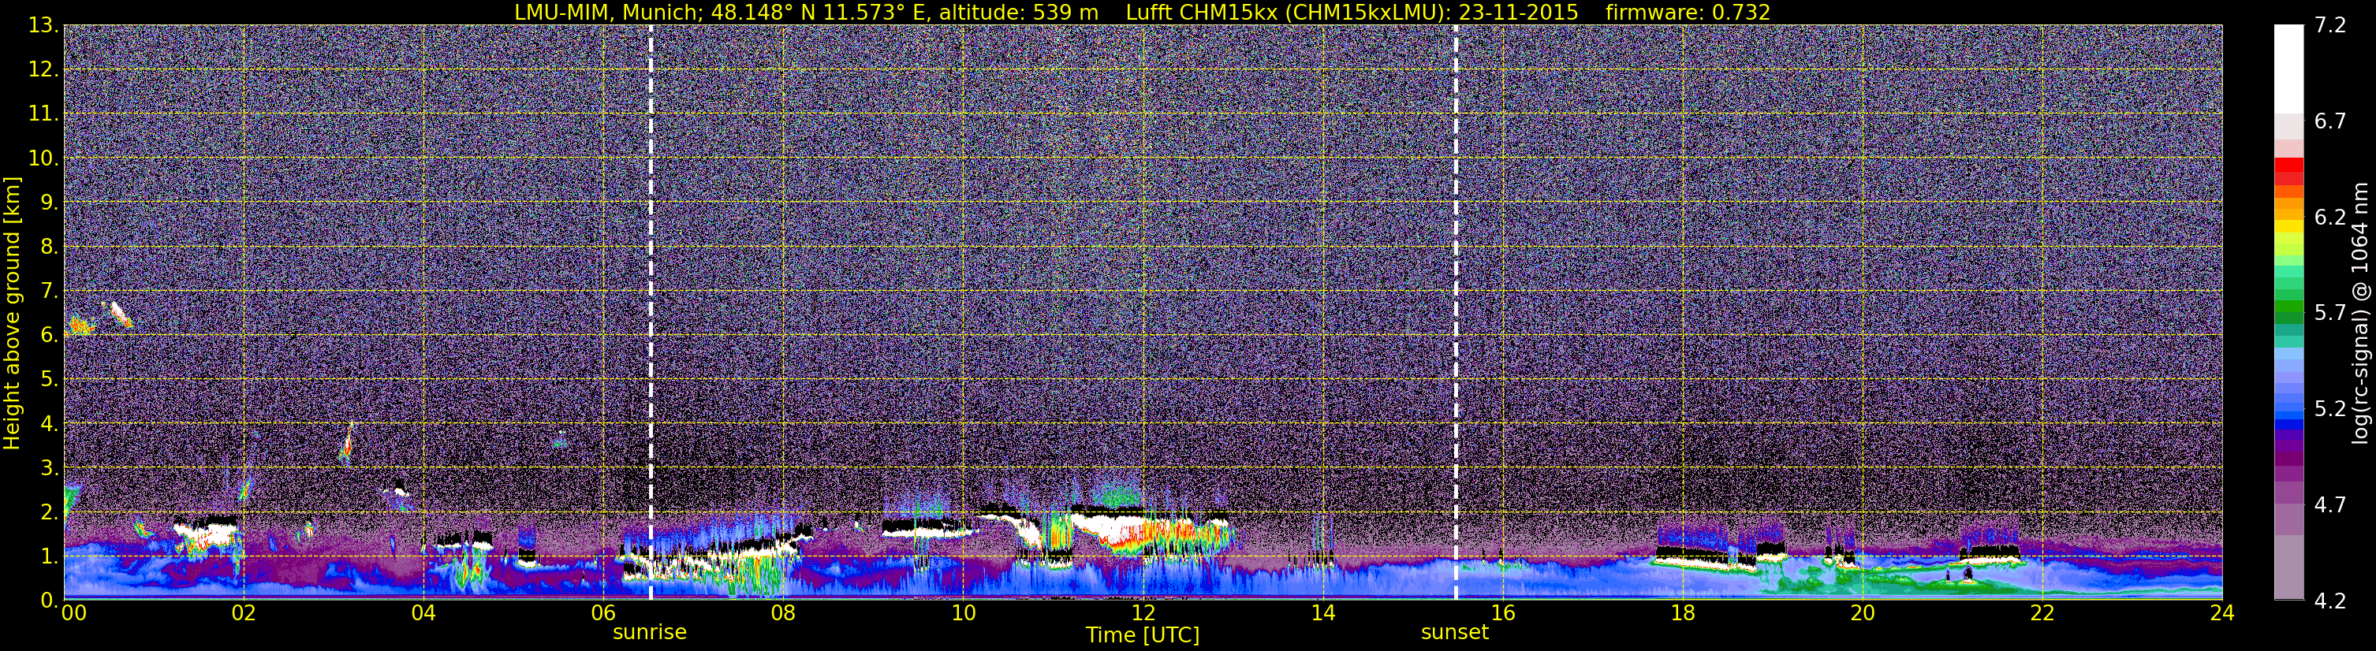2376x651 pixels.
Task: Click the 'Time [UTC]' axis label
Action: pos(1143,635)
